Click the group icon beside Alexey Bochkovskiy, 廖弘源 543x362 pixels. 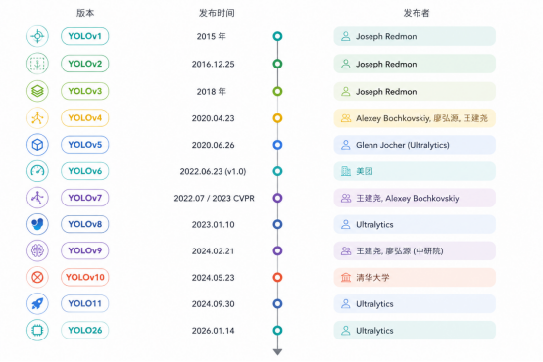(x=346, y=118)
